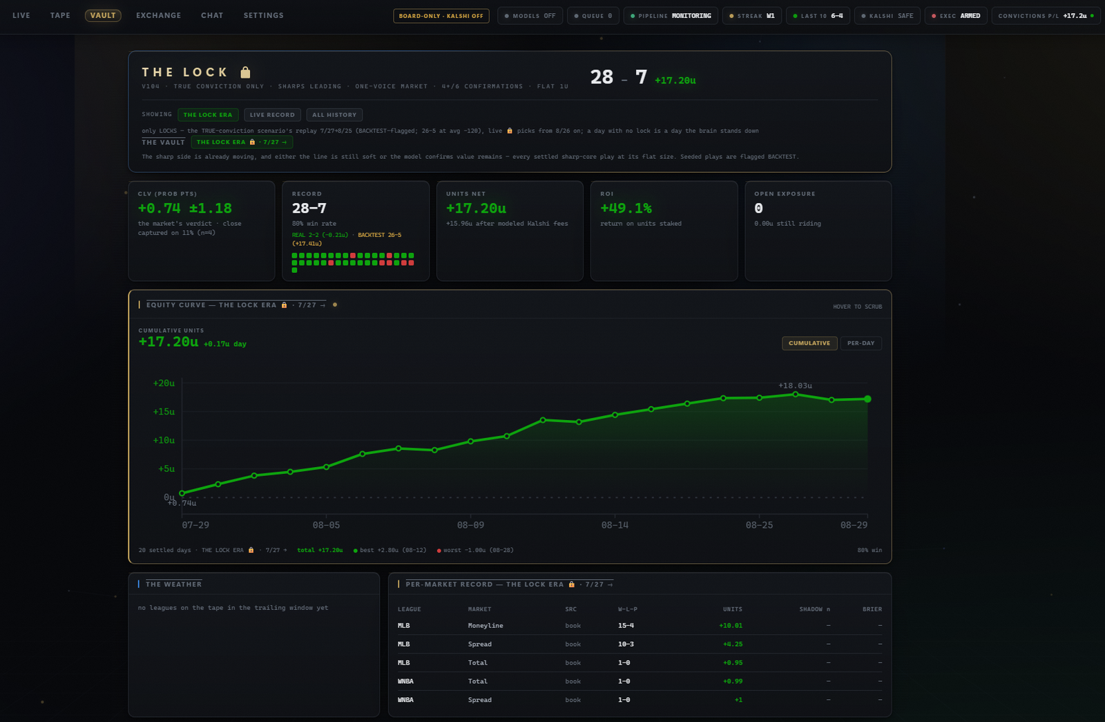Click the total +17.20u chart footer text
This screenshot has height=722, width=1105.
320,551
